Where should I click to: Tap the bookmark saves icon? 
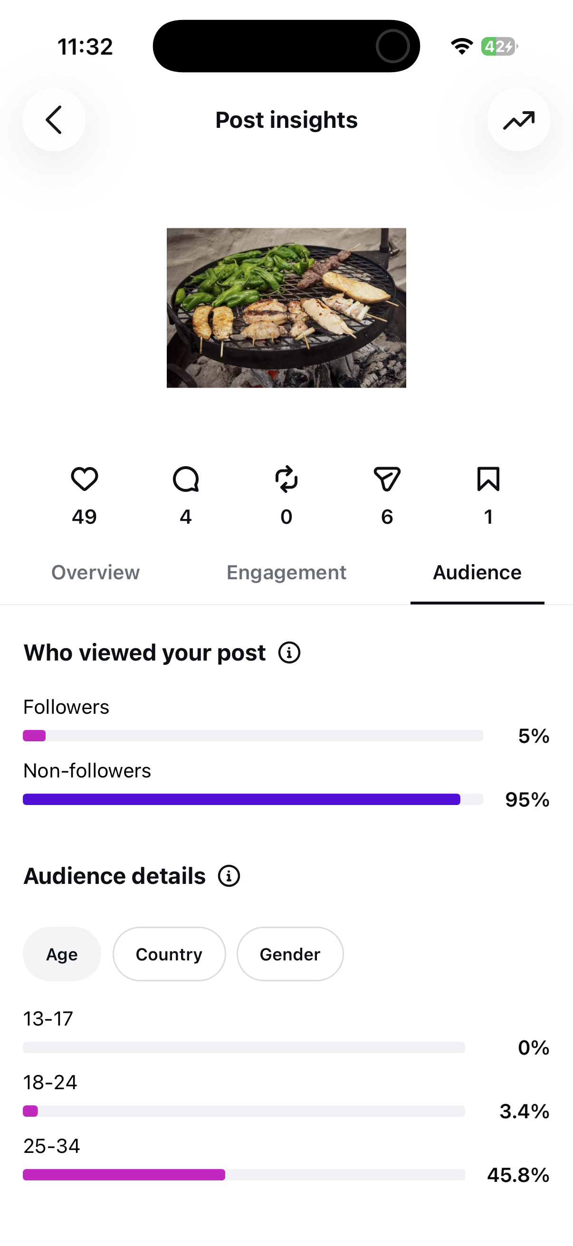[x=488, y=479]
